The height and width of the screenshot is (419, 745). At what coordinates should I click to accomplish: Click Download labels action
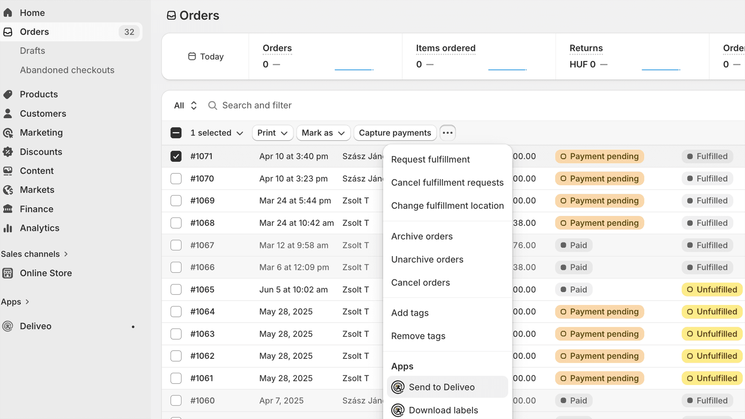pos(447,410)
